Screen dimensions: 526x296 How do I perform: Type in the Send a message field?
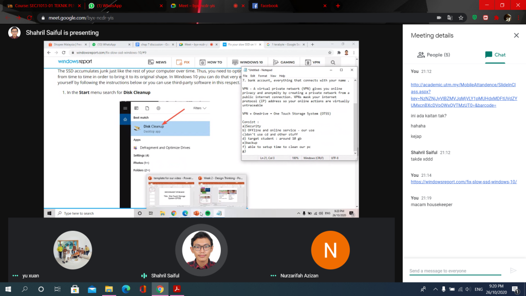455,271
